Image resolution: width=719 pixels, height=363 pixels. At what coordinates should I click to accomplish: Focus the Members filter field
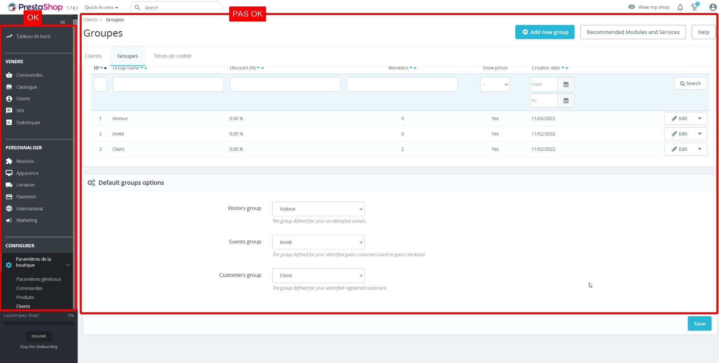tap(402, 85)
